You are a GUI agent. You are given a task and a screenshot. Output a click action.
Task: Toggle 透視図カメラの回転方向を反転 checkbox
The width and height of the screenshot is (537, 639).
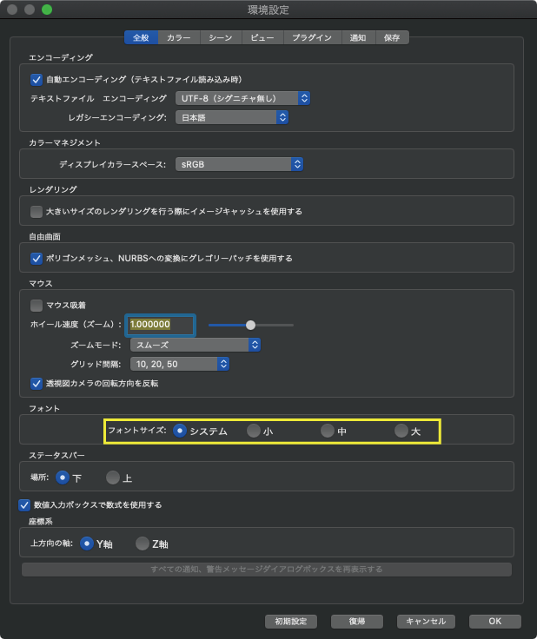click(36, 383)
